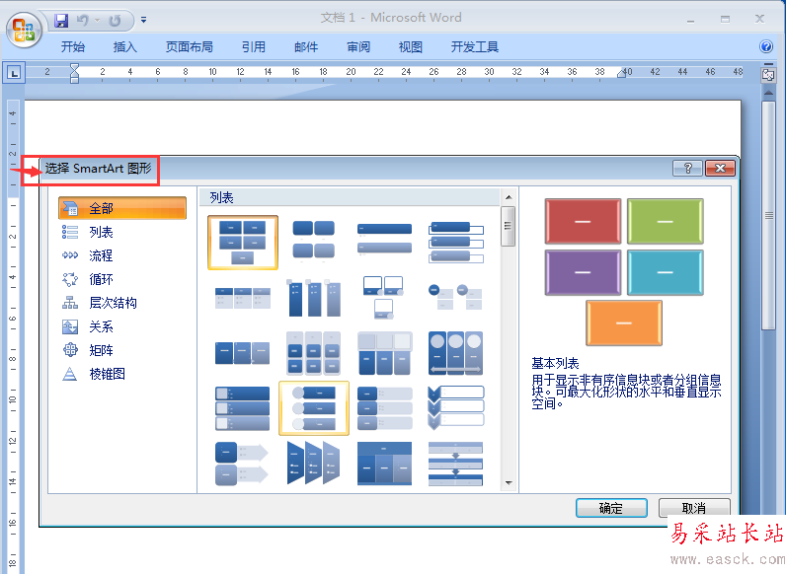Select the 层次结构 category
786x574 pixels.
[x=100, y=303]
